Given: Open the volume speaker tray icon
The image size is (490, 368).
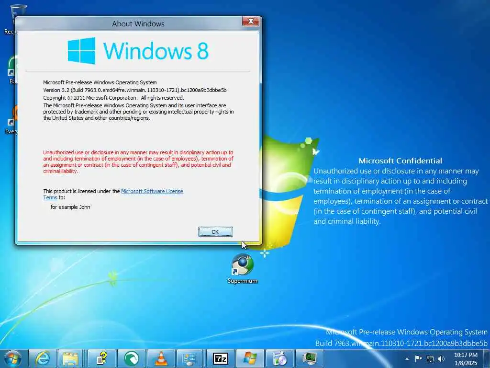Looking at the screenshot, I should coord(441,359).
